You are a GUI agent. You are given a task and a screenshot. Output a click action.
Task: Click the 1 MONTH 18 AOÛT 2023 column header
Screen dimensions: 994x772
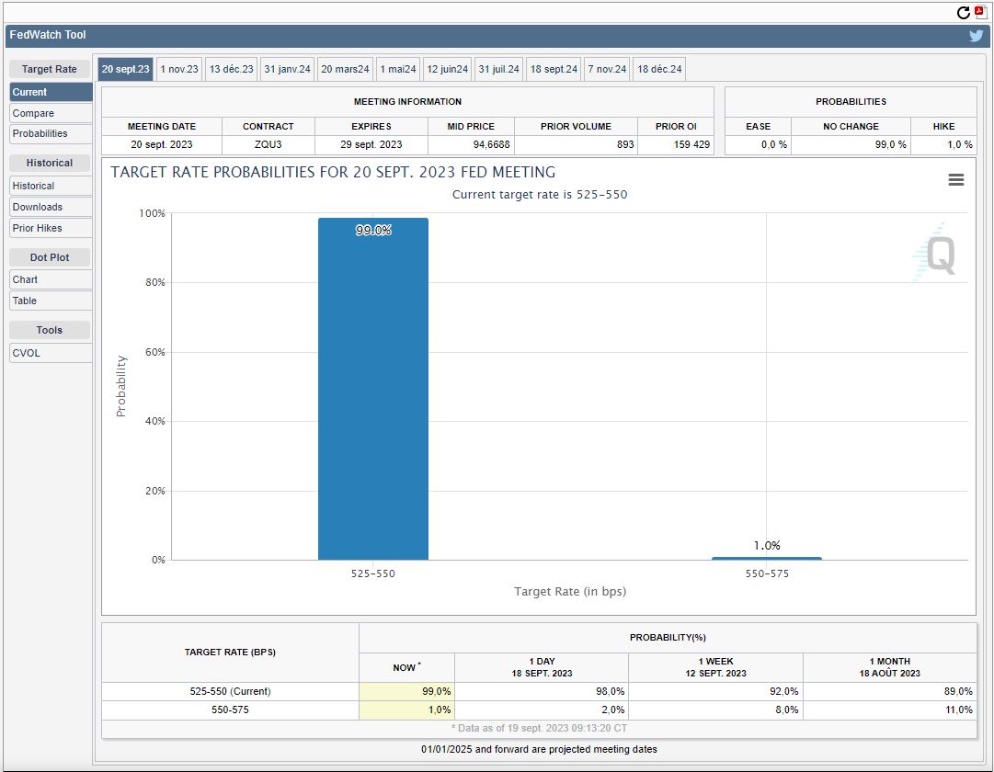[x=889, y=667]
